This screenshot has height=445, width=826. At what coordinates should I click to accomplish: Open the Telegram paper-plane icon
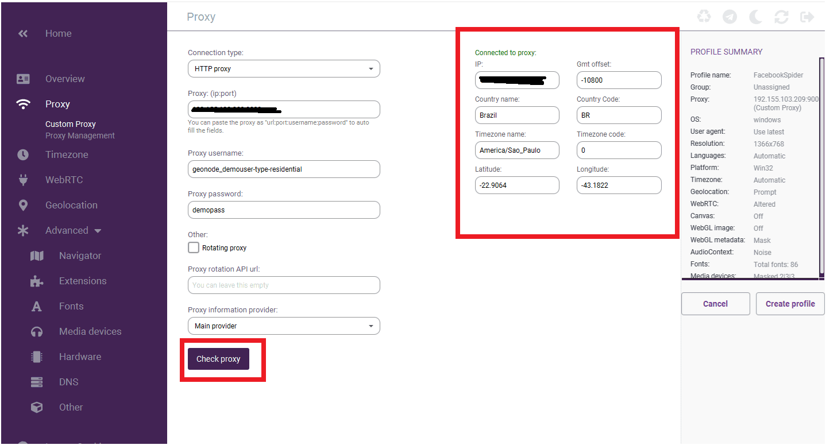(729, 17)
